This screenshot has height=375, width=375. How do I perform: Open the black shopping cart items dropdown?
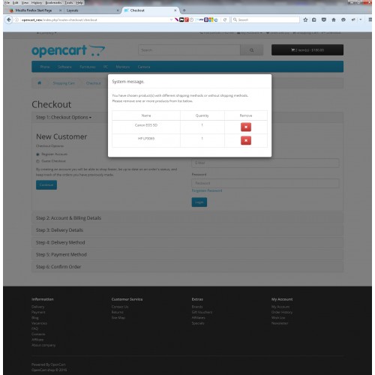(x=307, y=50)
